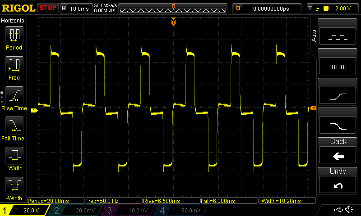Click the Horizontal menu title

14,21
